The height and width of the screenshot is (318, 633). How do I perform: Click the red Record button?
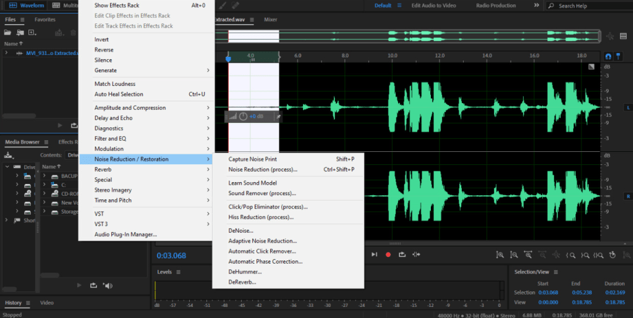pos(388,254)
